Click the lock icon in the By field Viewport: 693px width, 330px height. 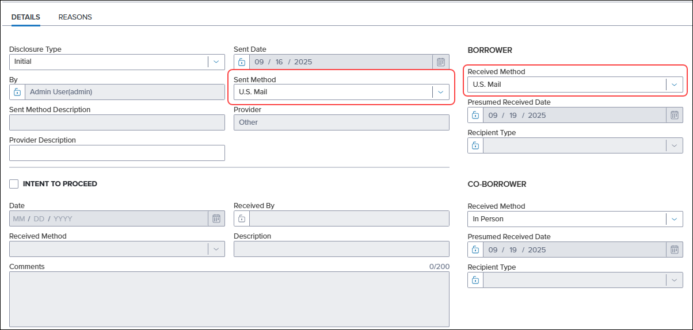[x=17, y=92]
